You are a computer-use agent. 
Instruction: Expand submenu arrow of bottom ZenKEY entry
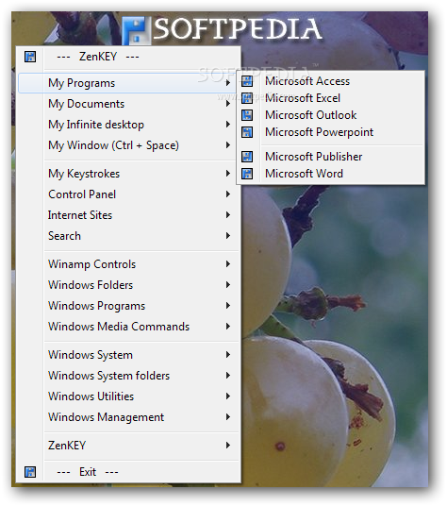[x=228, y=446]
